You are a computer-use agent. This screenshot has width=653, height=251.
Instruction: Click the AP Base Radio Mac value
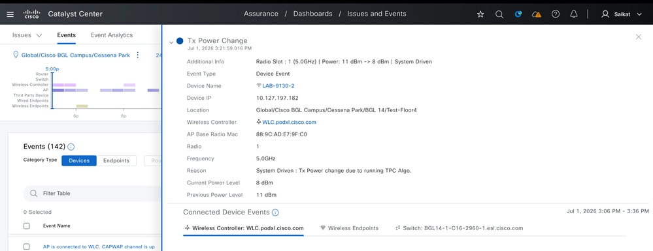pos(282,134)
